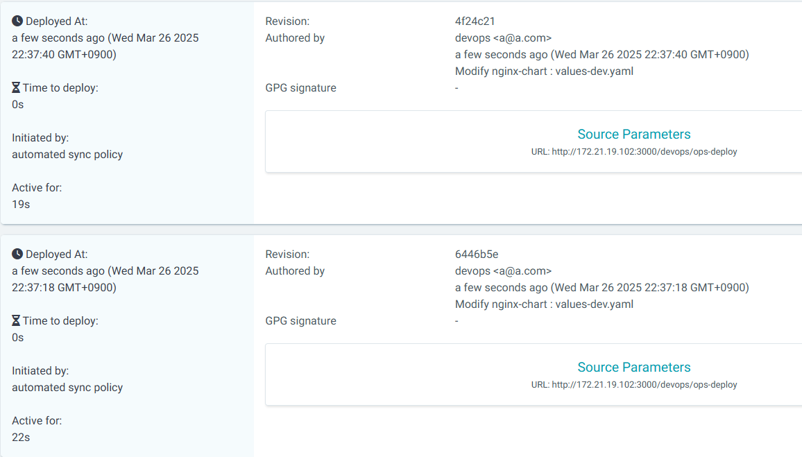Open the second ops-deploy repository URL
802x457 pixels.
pos(645,385)
